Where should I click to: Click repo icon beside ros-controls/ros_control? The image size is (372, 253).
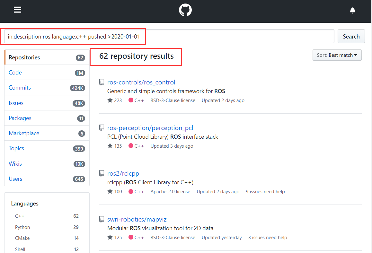coord(102,82)
